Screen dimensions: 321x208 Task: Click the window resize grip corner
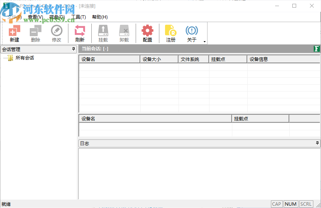318,205
